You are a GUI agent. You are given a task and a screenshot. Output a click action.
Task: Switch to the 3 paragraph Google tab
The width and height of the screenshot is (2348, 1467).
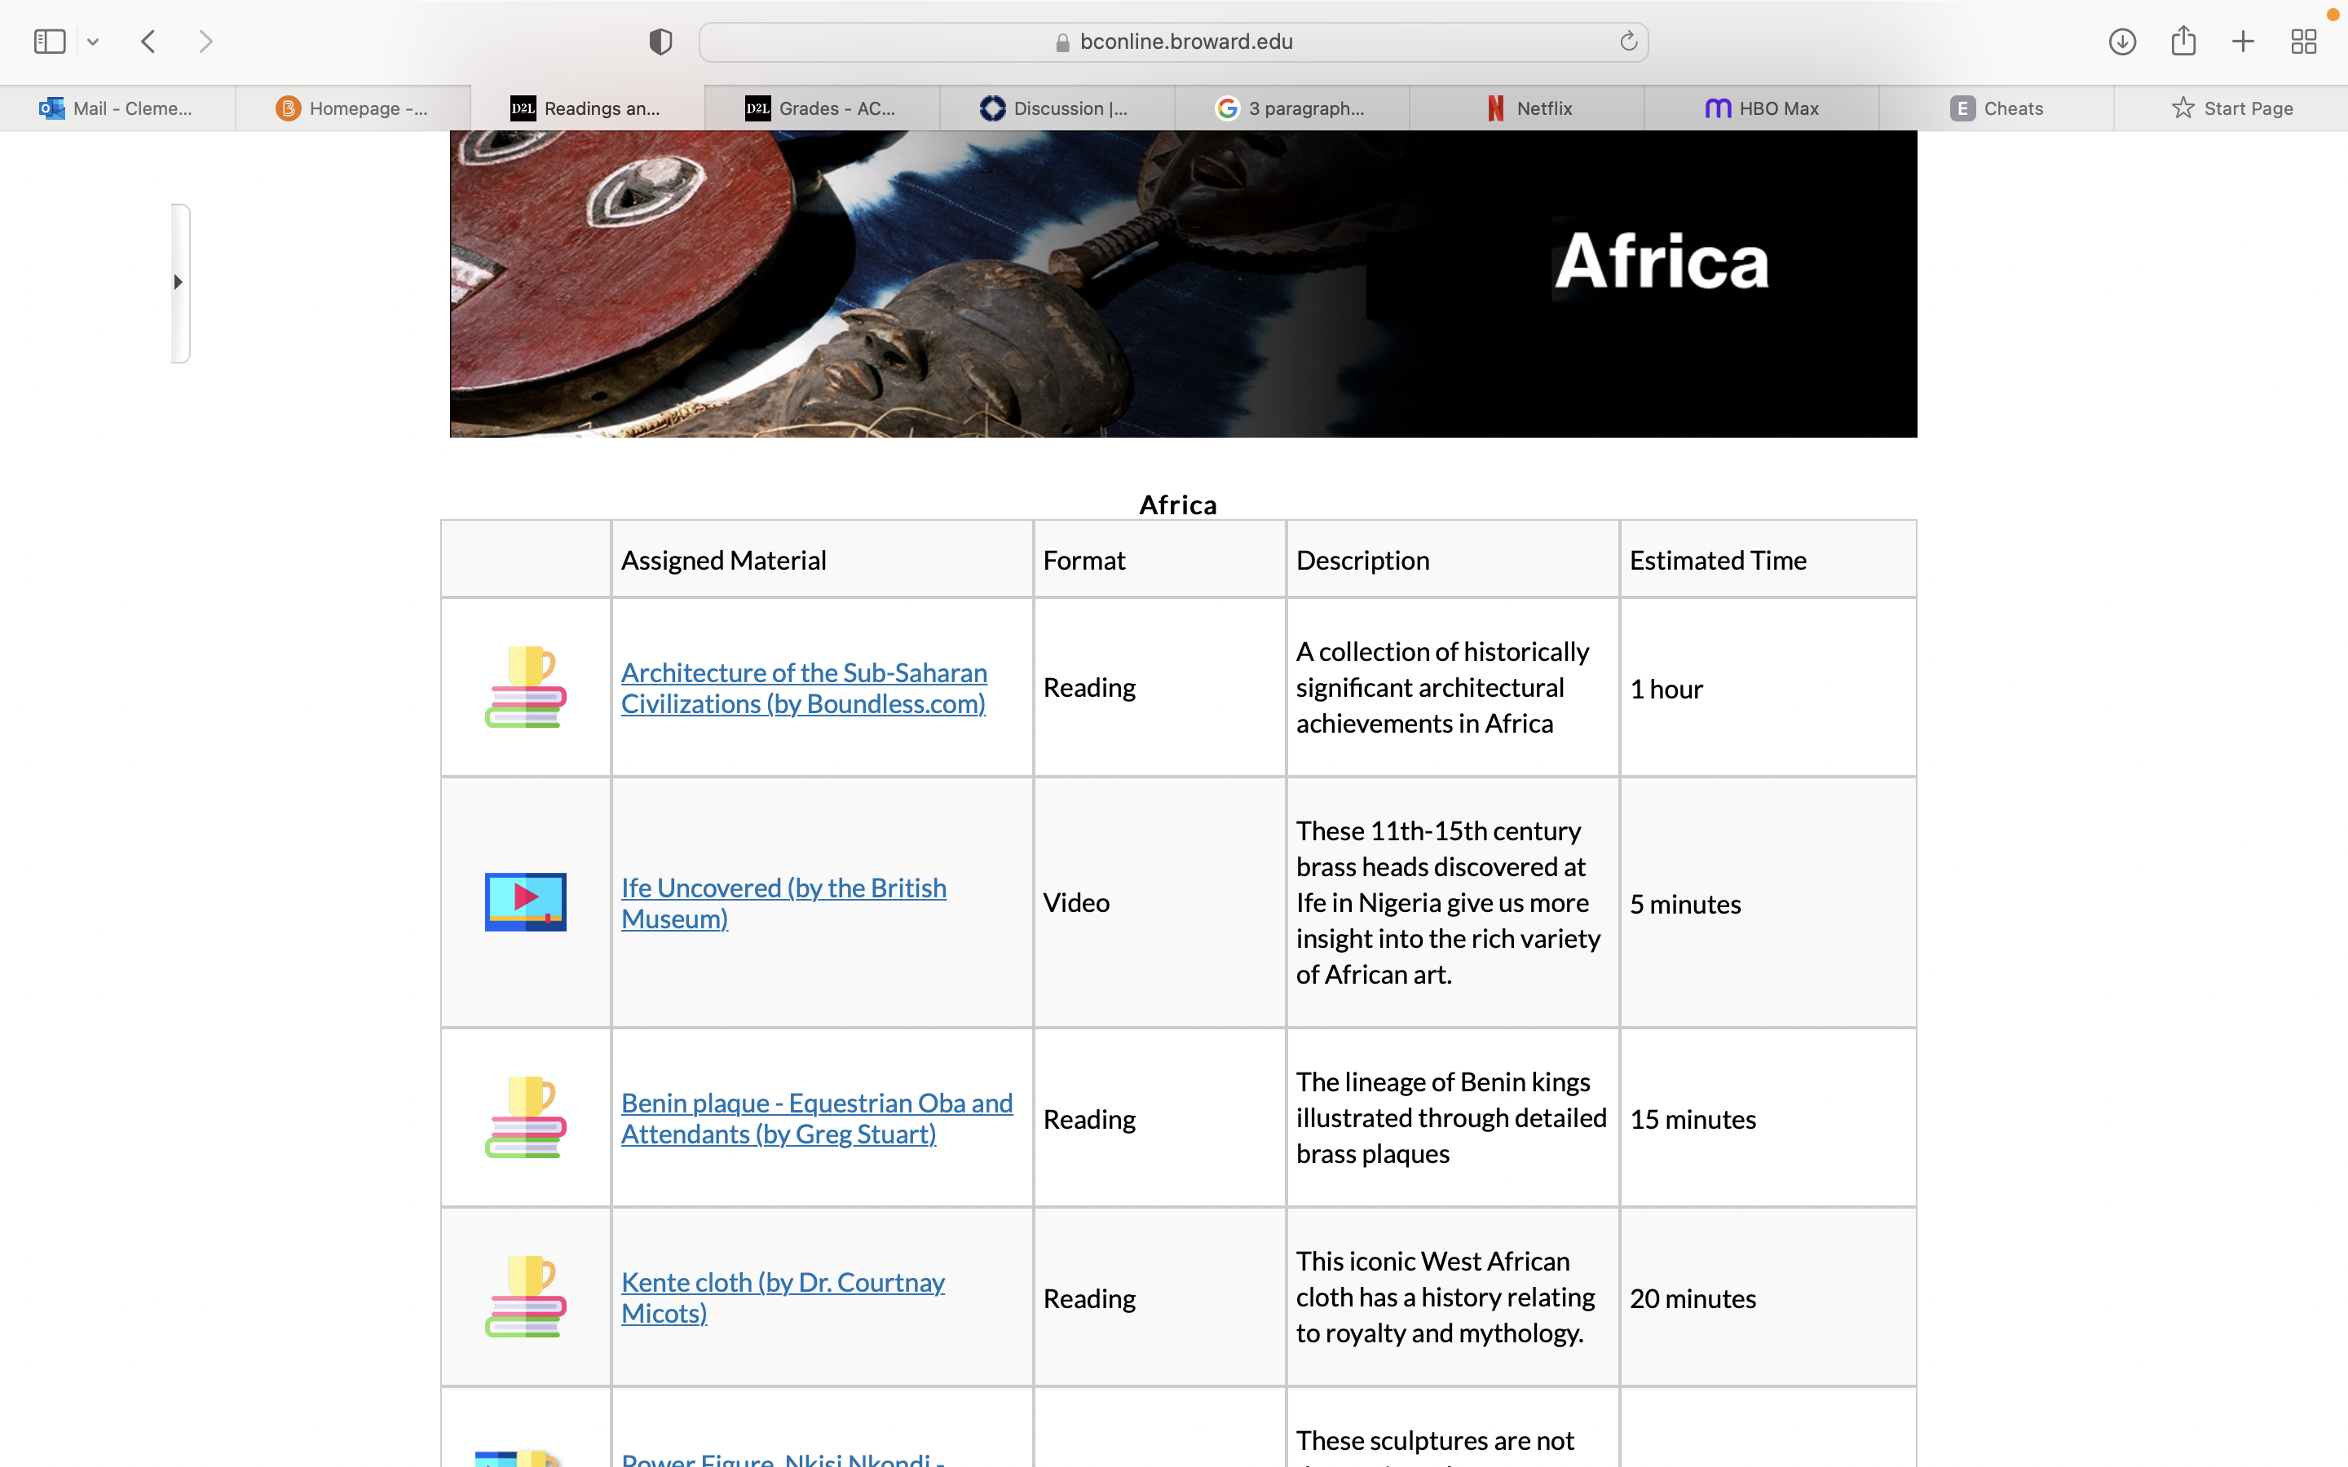click(1291, 108)
